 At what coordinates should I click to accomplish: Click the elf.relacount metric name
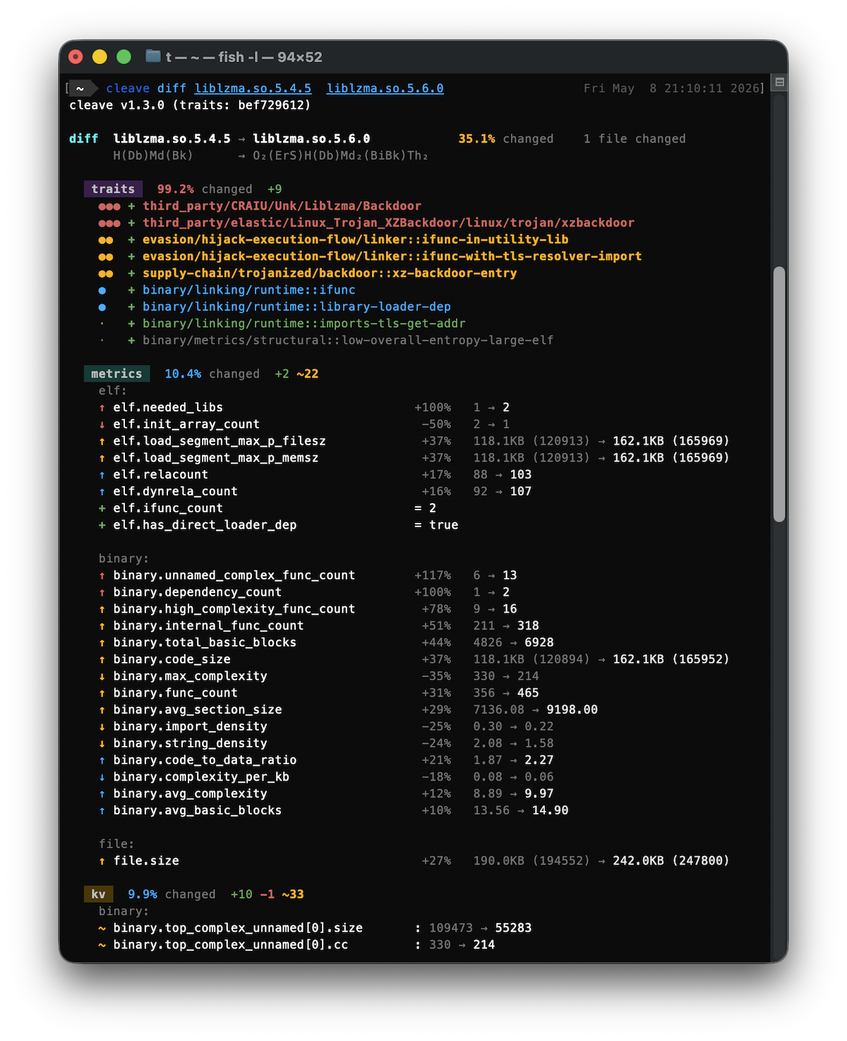(x=161, y=475)
